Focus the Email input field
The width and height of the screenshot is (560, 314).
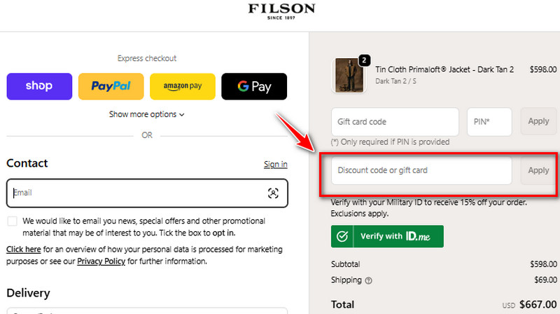[x=133, y=193]
